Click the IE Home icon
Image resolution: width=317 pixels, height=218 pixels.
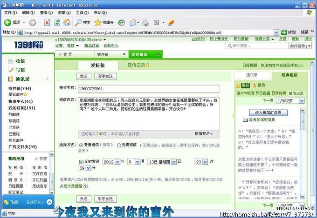[67, 22]
